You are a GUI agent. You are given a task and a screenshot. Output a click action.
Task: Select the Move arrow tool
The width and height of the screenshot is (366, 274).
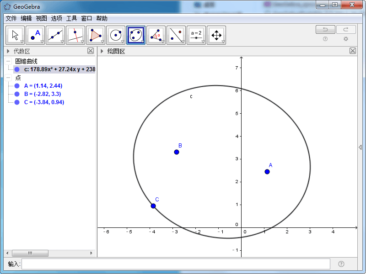tap(15, 35)
